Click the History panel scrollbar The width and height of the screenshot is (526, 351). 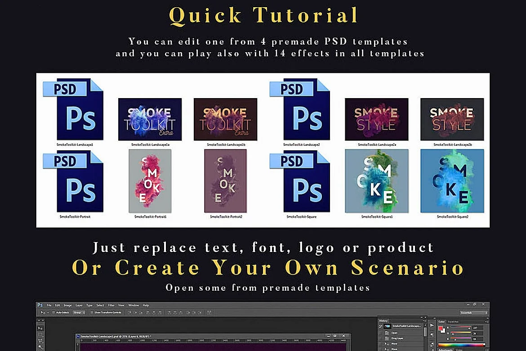425,332
